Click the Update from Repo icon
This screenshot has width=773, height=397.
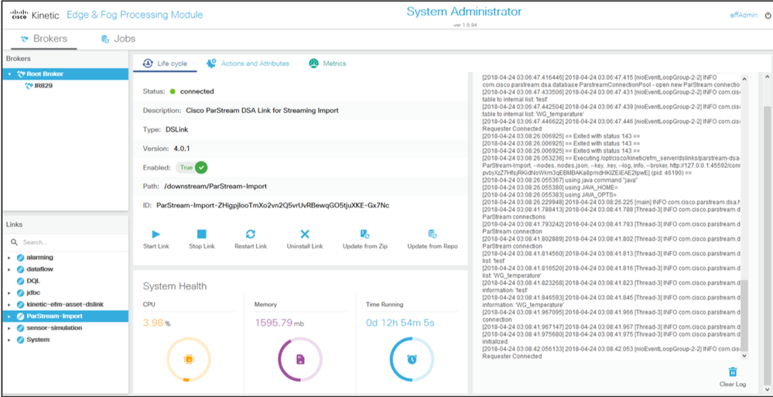[433, 234]
